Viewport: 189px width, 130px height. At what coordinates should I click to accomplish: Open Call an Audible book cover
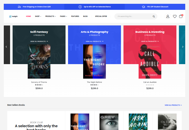[x=150, y=62]
